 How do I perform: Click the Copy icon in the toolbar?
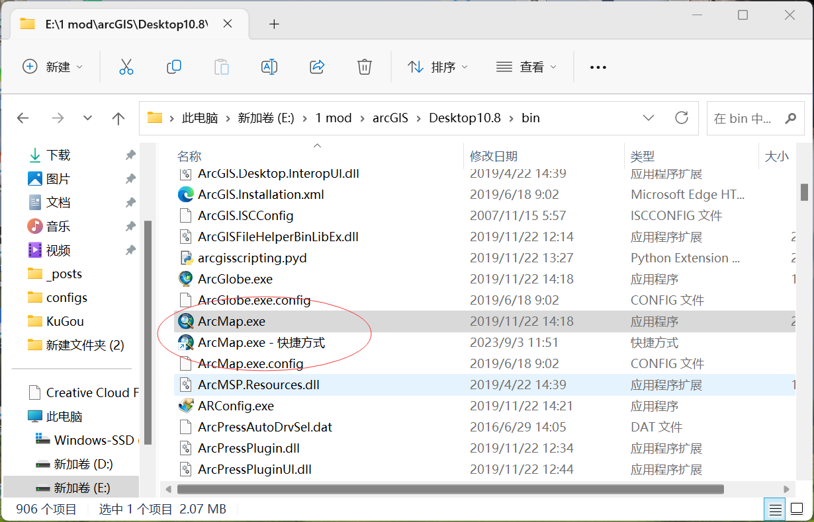(173, 66)
